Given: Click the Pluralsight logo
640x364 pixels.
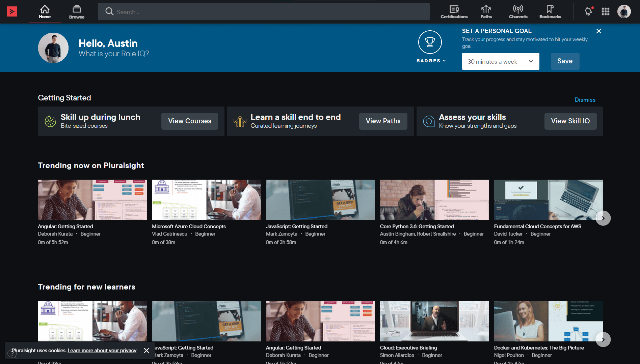Looking at the screenshot, I should [12, 11].
